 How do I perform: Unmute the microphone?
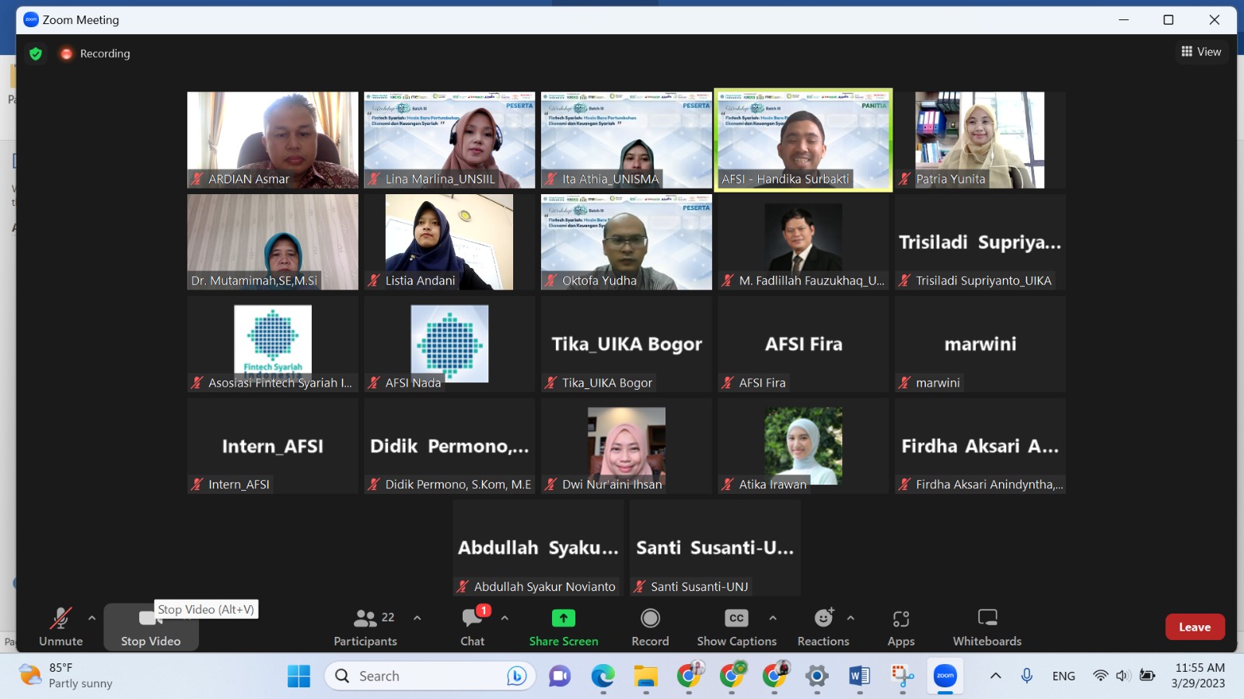tap(61, 627)
